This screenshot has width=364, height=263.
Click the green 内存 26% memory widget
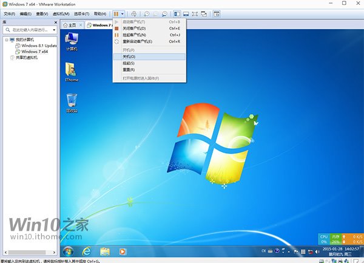[335, 239]
